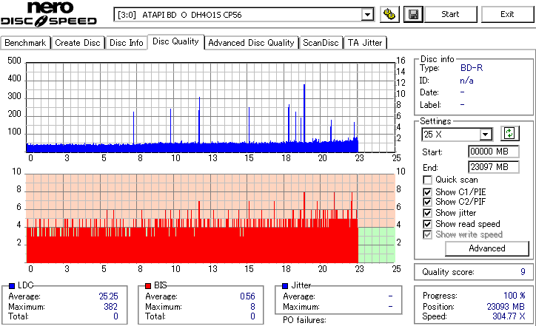This screenshot has width=536, height=326.
Task: Click the BIS maximum value 8
Action: tap(252, 307)
